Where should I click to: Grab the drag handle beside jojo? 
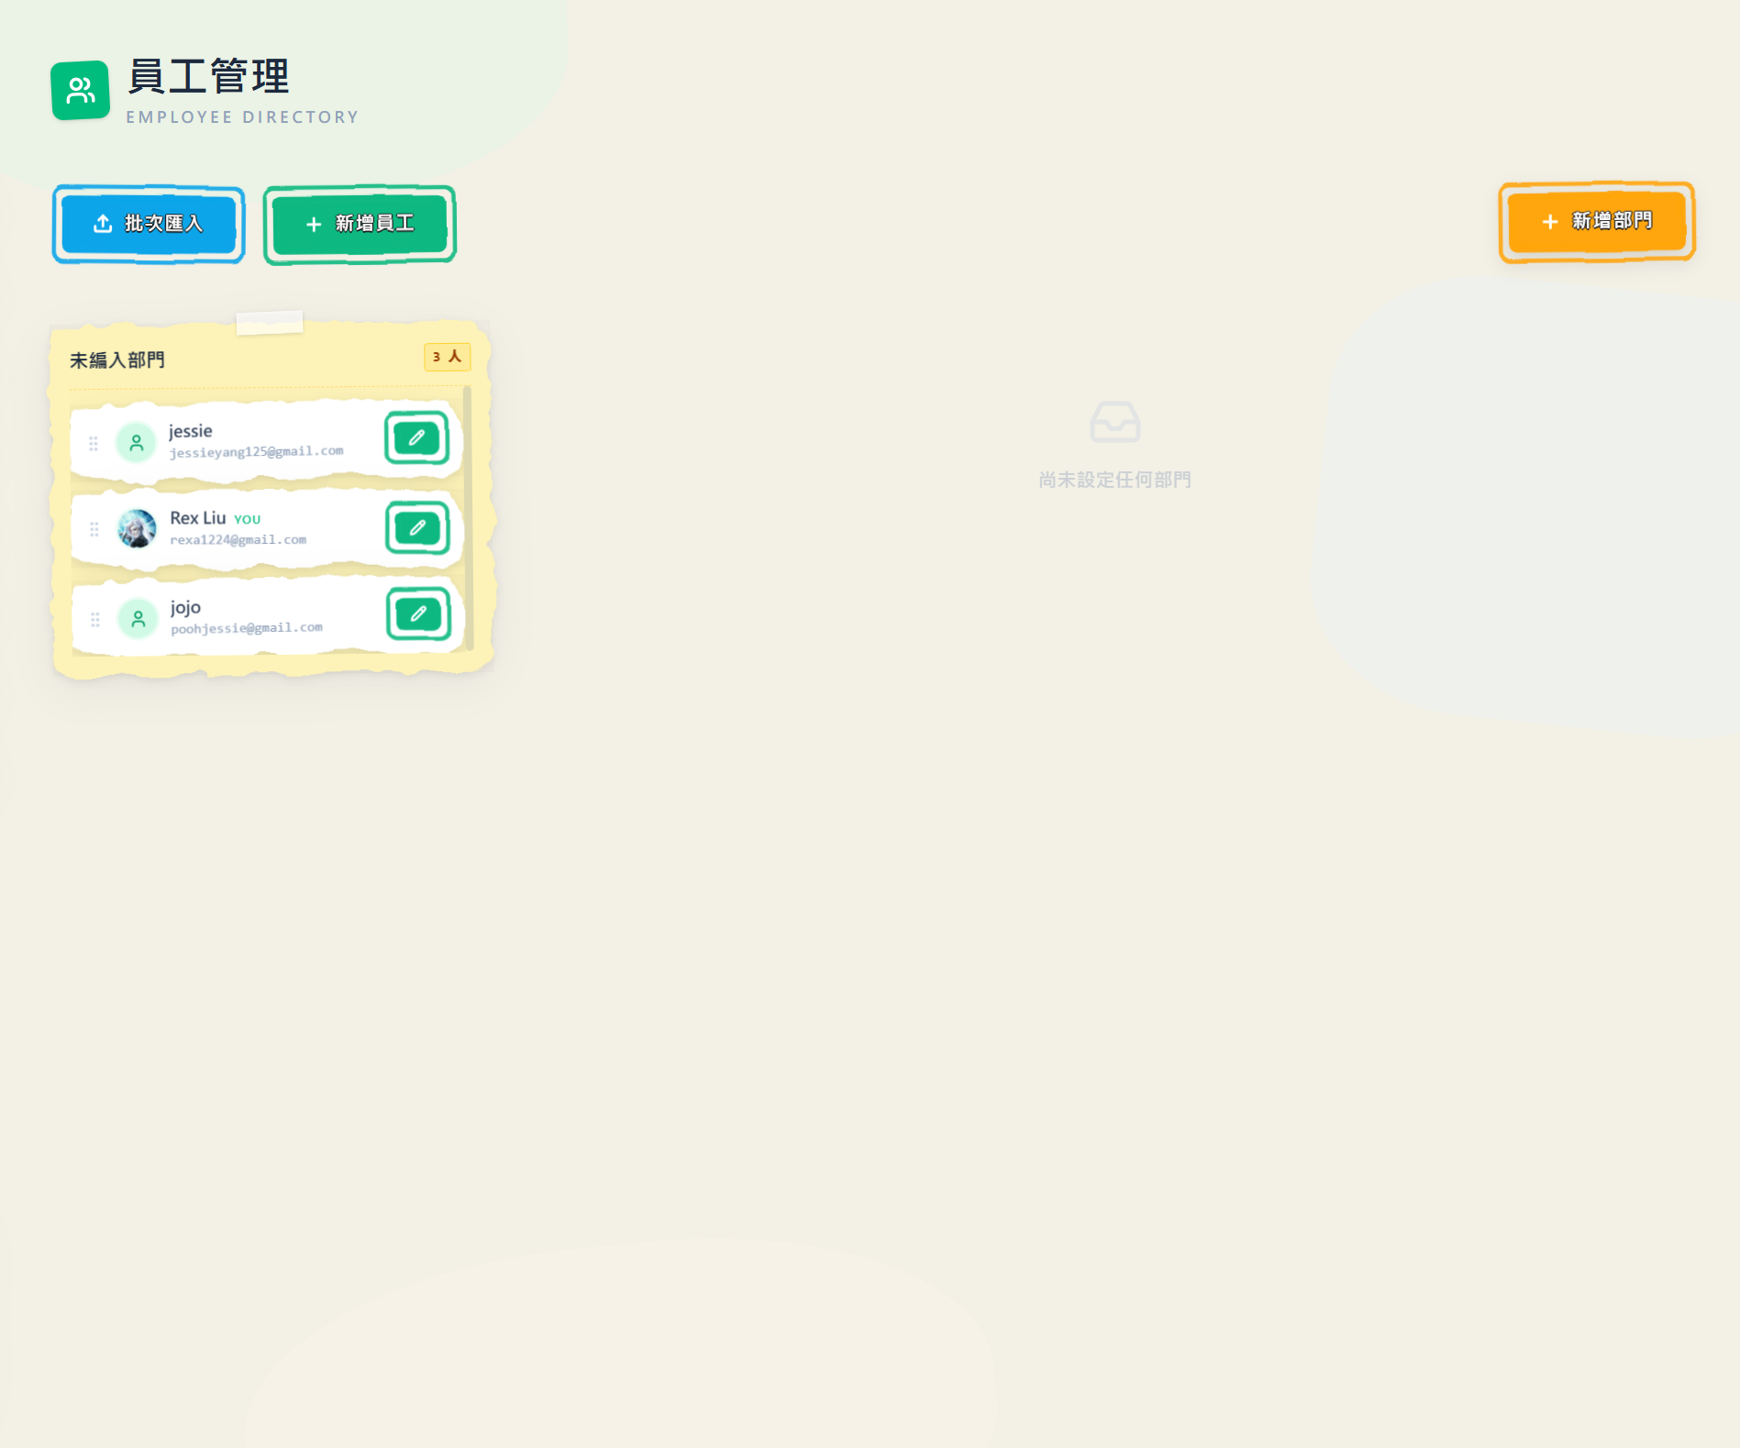tap(95, 620)
